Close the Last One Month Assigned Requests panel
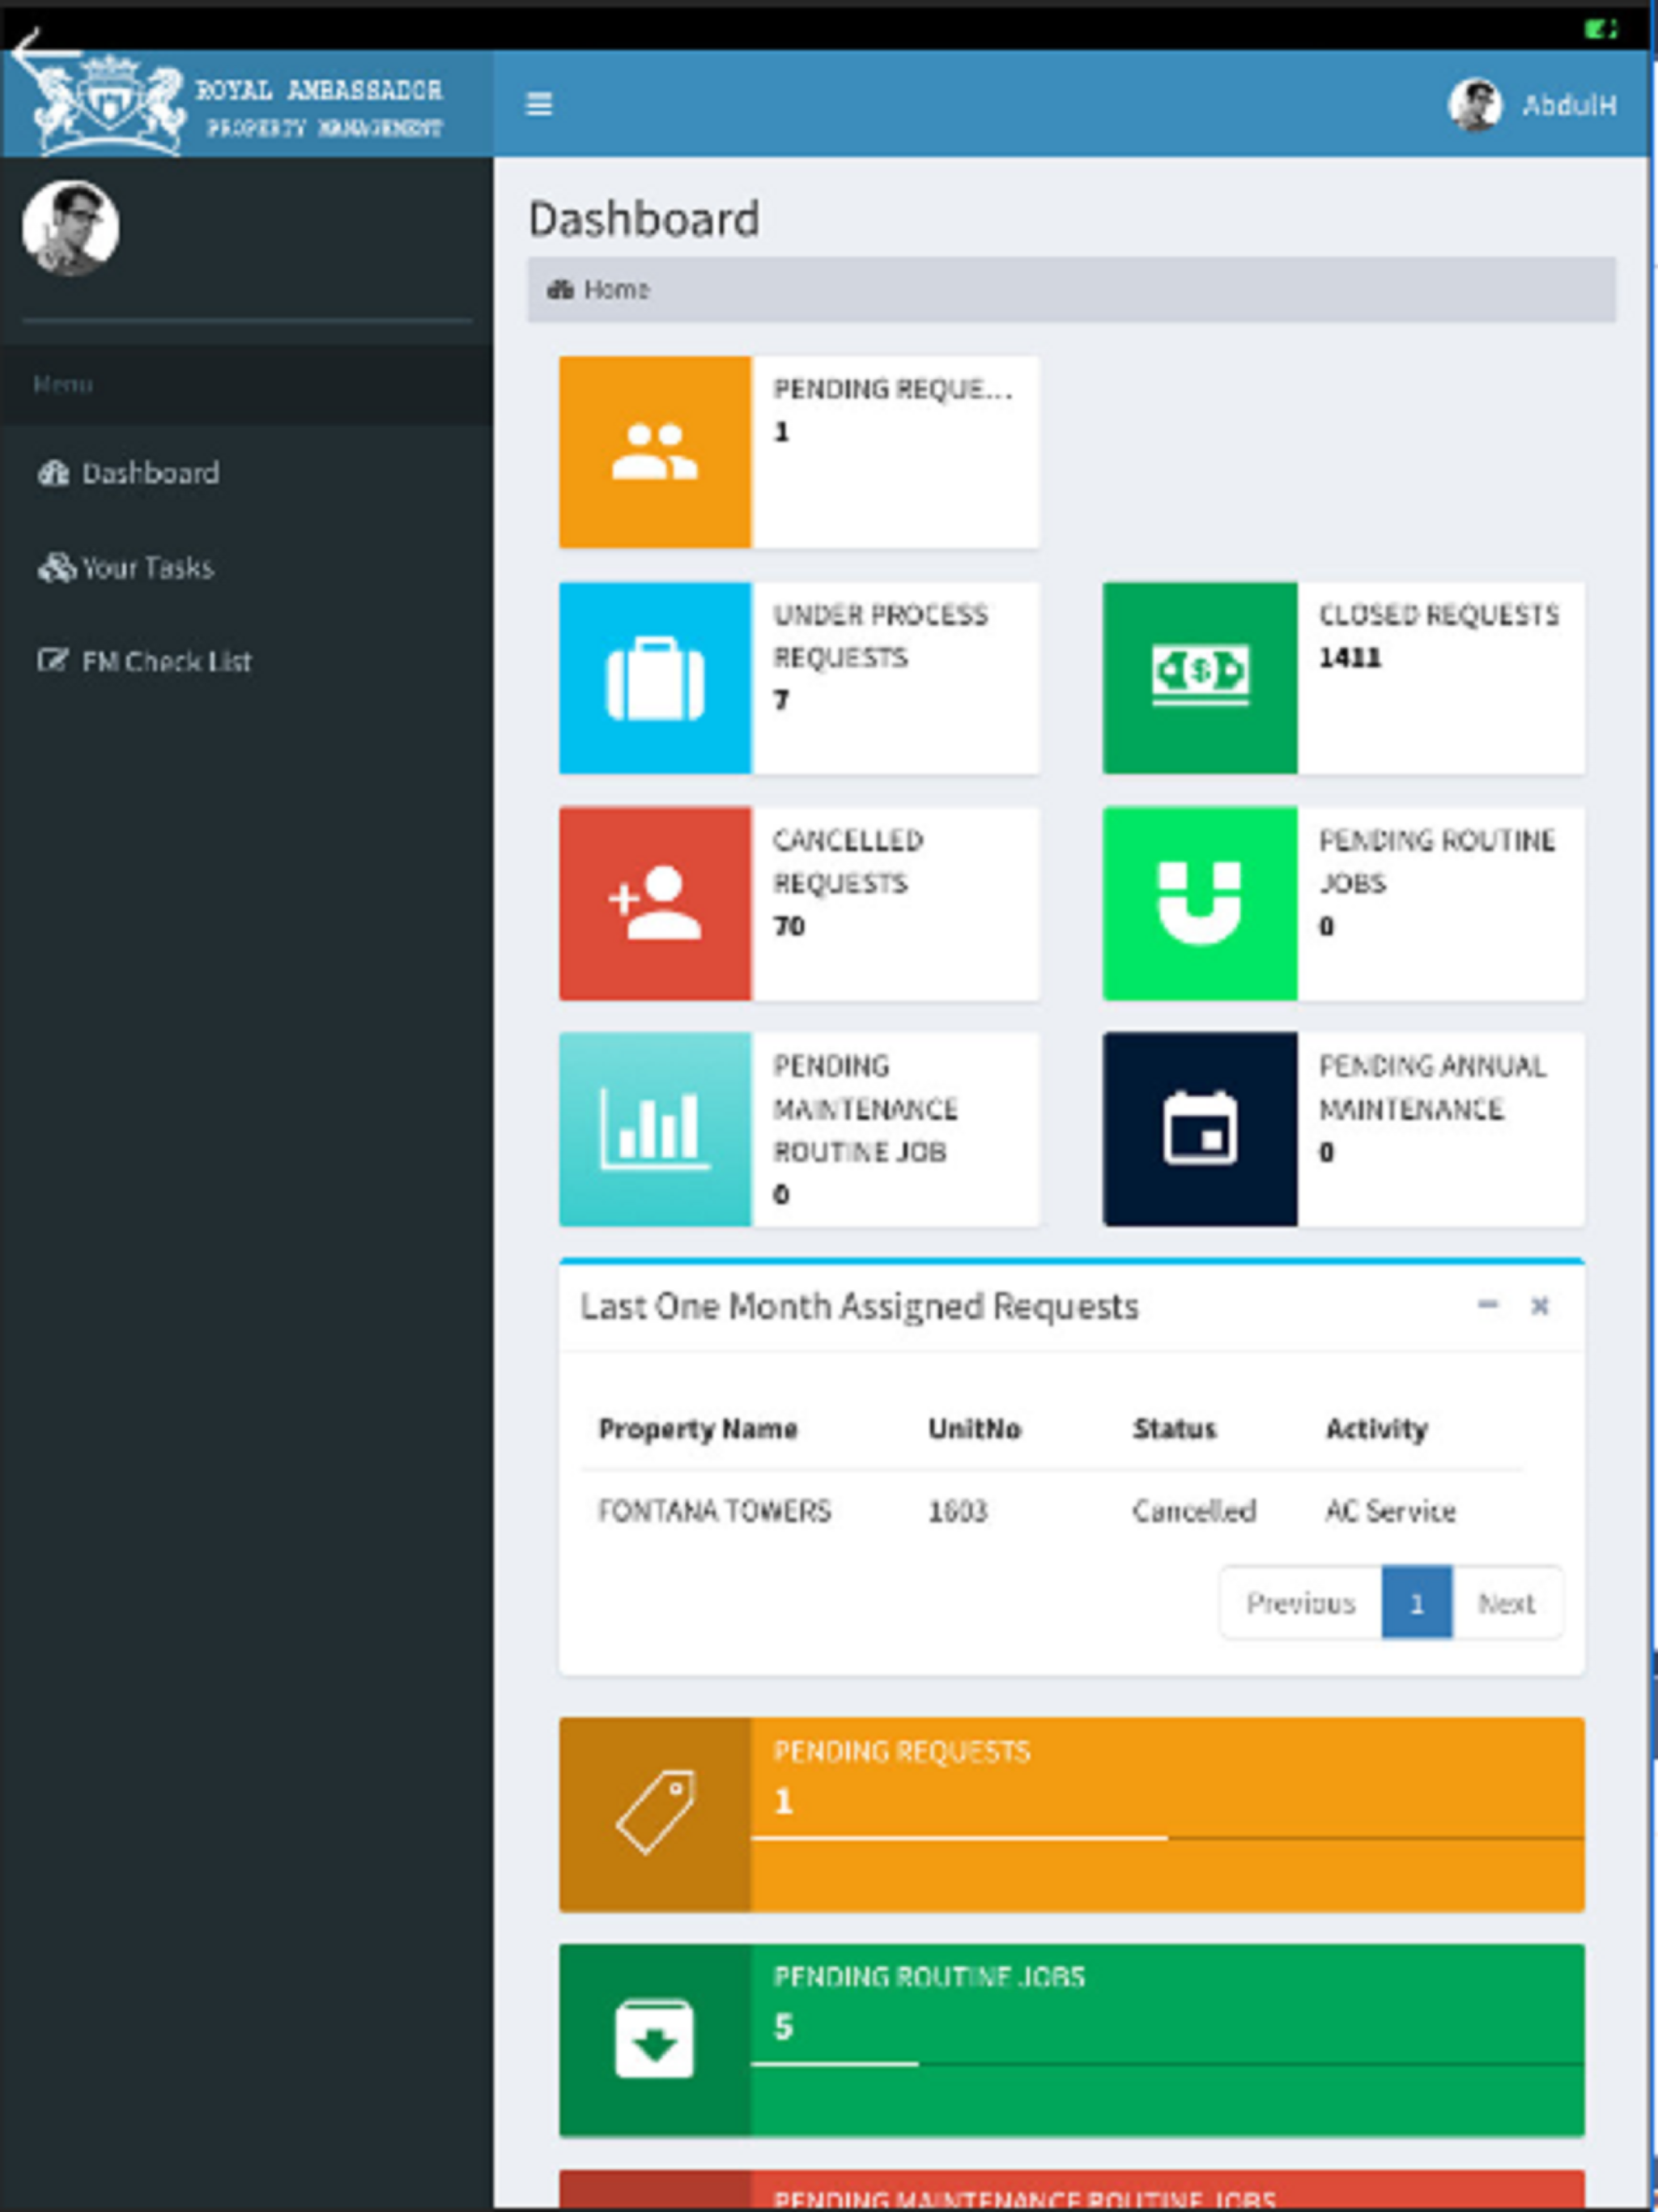Screen dimensions: 1658x2212 pyautogui.click(x=1540, y=1305)
